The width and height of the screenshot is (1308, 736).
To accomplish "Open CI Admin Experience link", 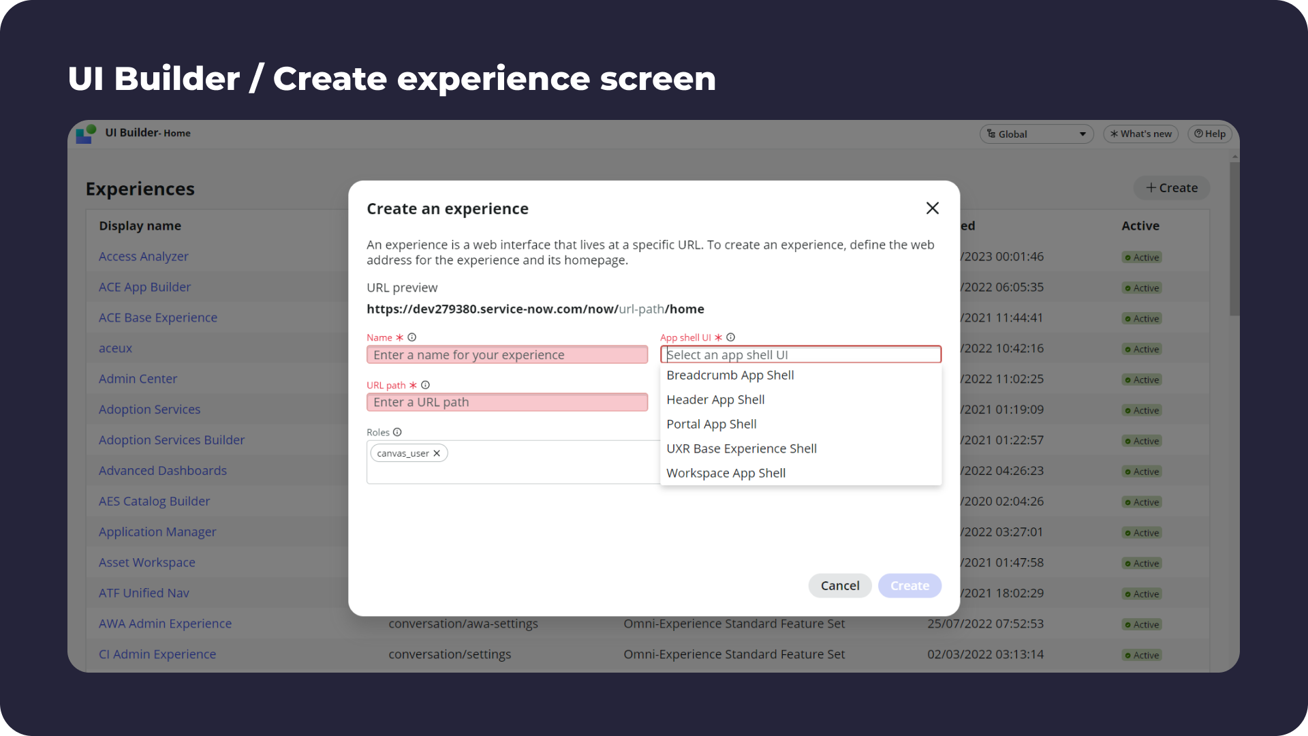I will tap(157, 654).
